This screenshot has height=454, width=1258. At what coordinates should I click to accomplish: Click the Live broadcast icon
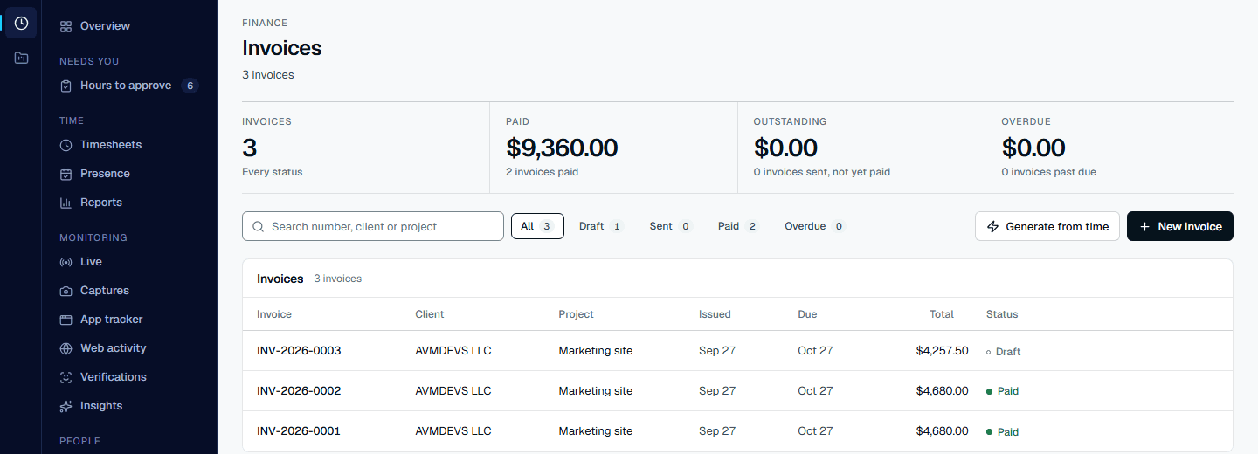(x=66, y=262)
